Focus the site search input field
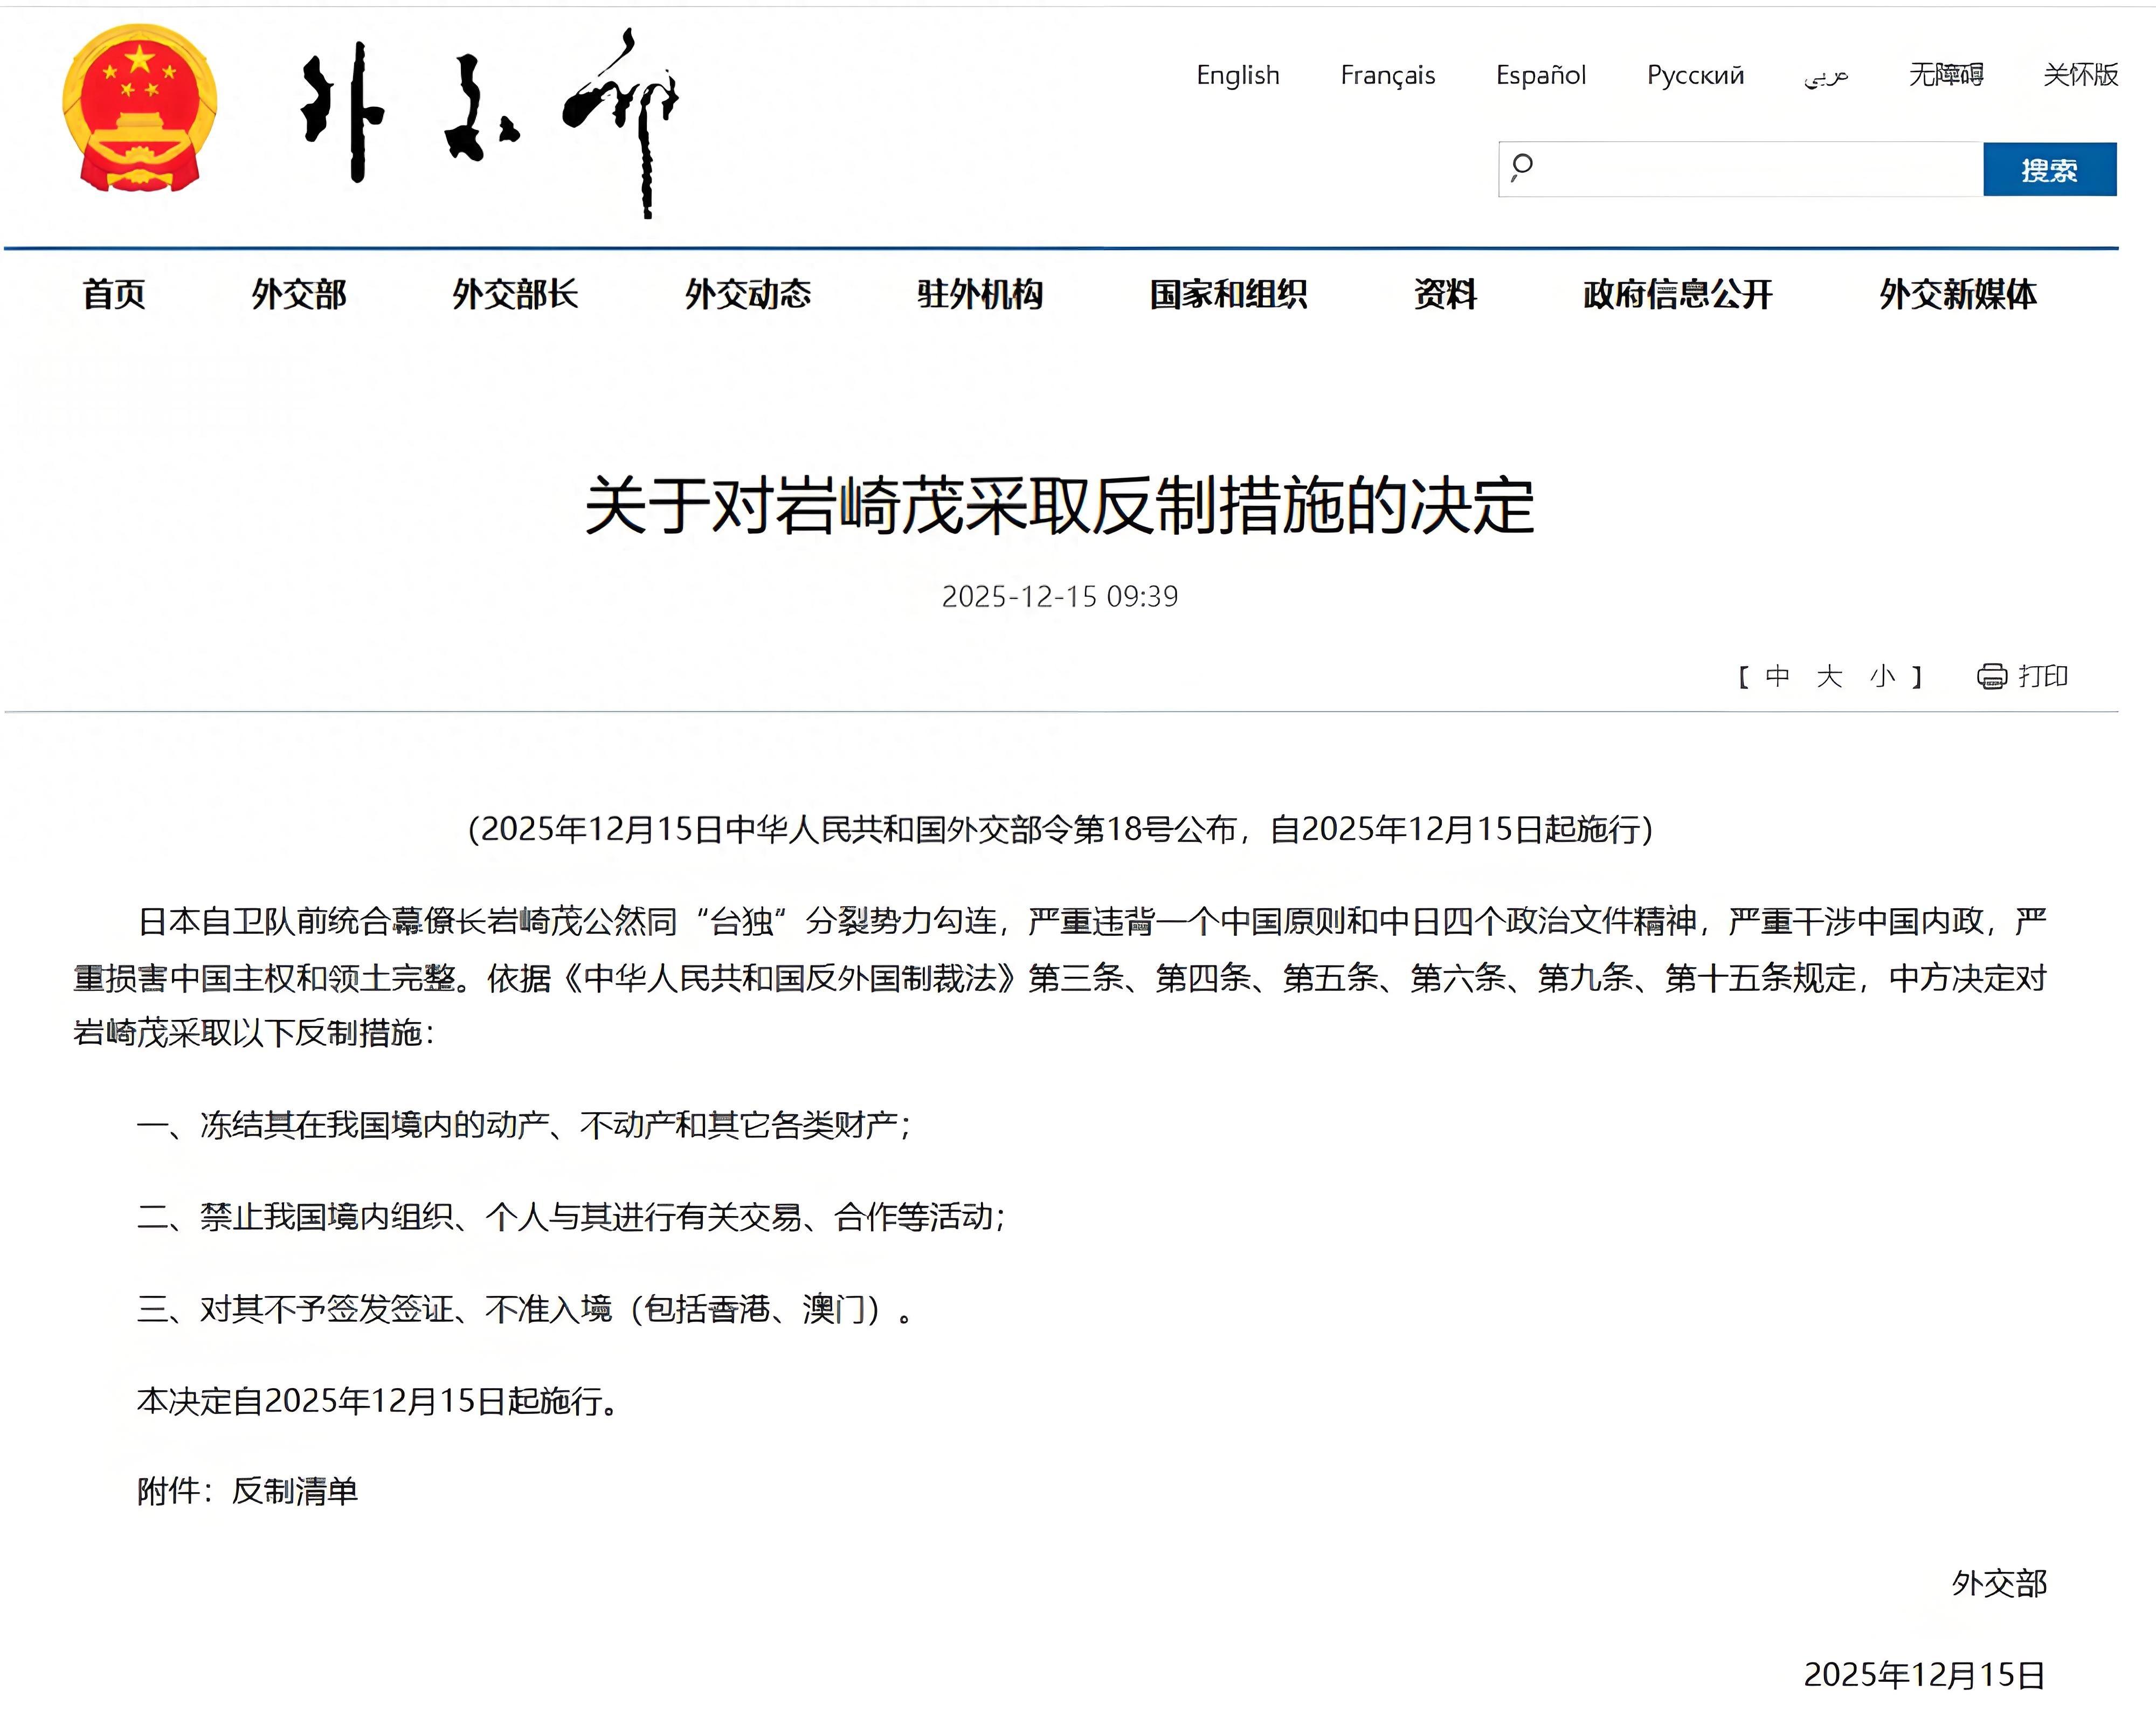 coord(1740,169)
